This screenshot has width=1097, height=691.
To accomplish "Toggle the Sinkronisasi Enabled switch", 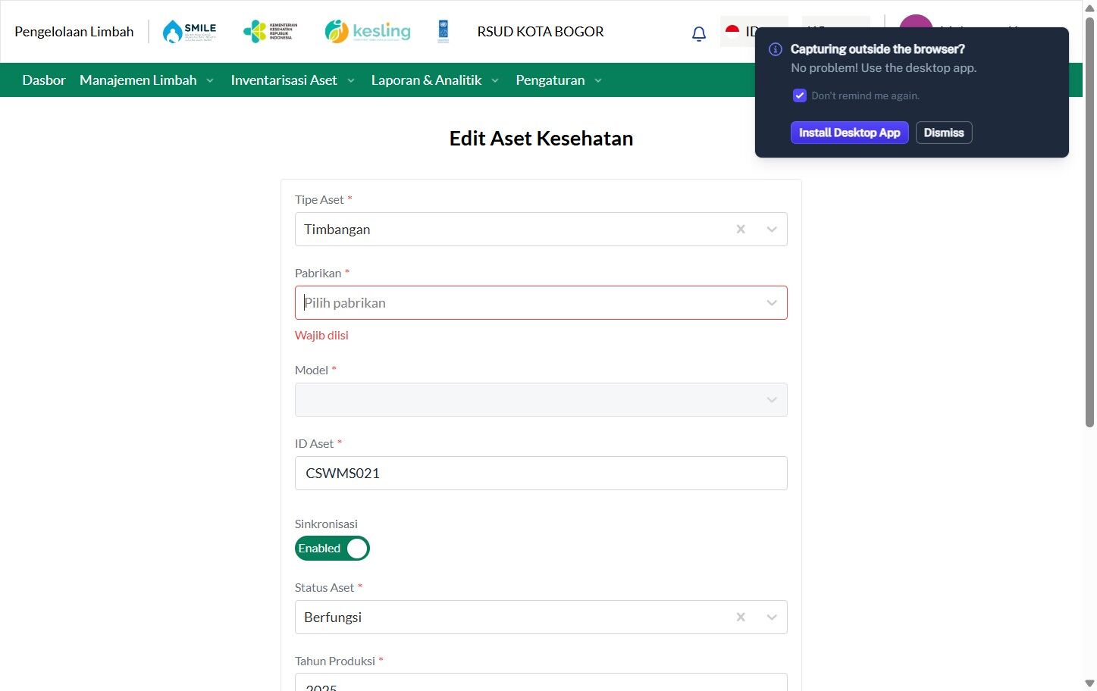I will coord(332,548).
